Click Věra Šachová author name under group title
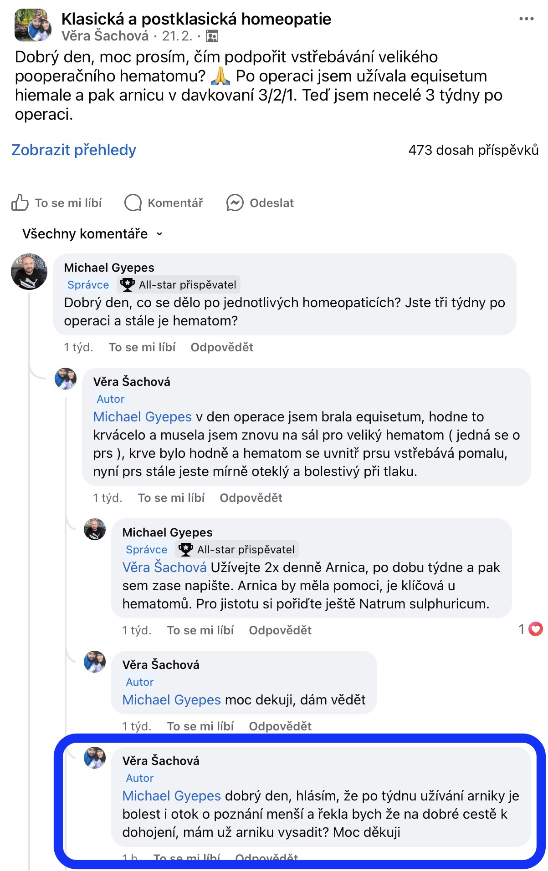Screen dimensions: 548x871 (x=105, y=36)
